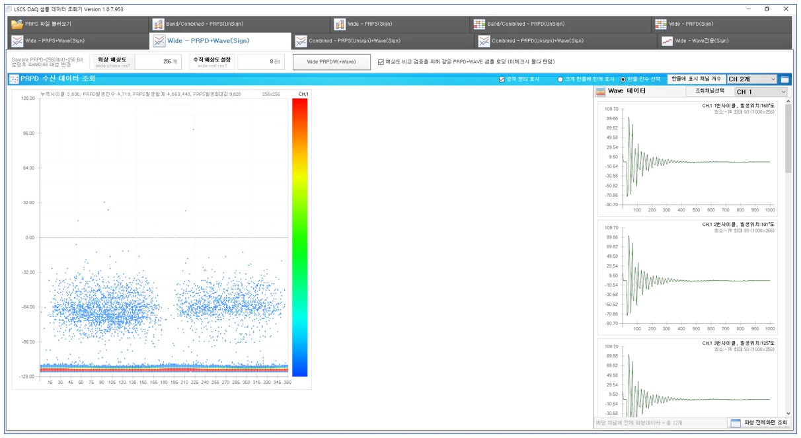
Task: Open Band/Combined - PRPD(UnSign) tab
Action: tap(559, 24)
